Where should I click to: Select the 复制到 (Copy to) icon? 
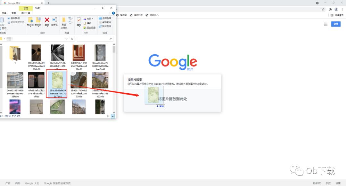38,20
